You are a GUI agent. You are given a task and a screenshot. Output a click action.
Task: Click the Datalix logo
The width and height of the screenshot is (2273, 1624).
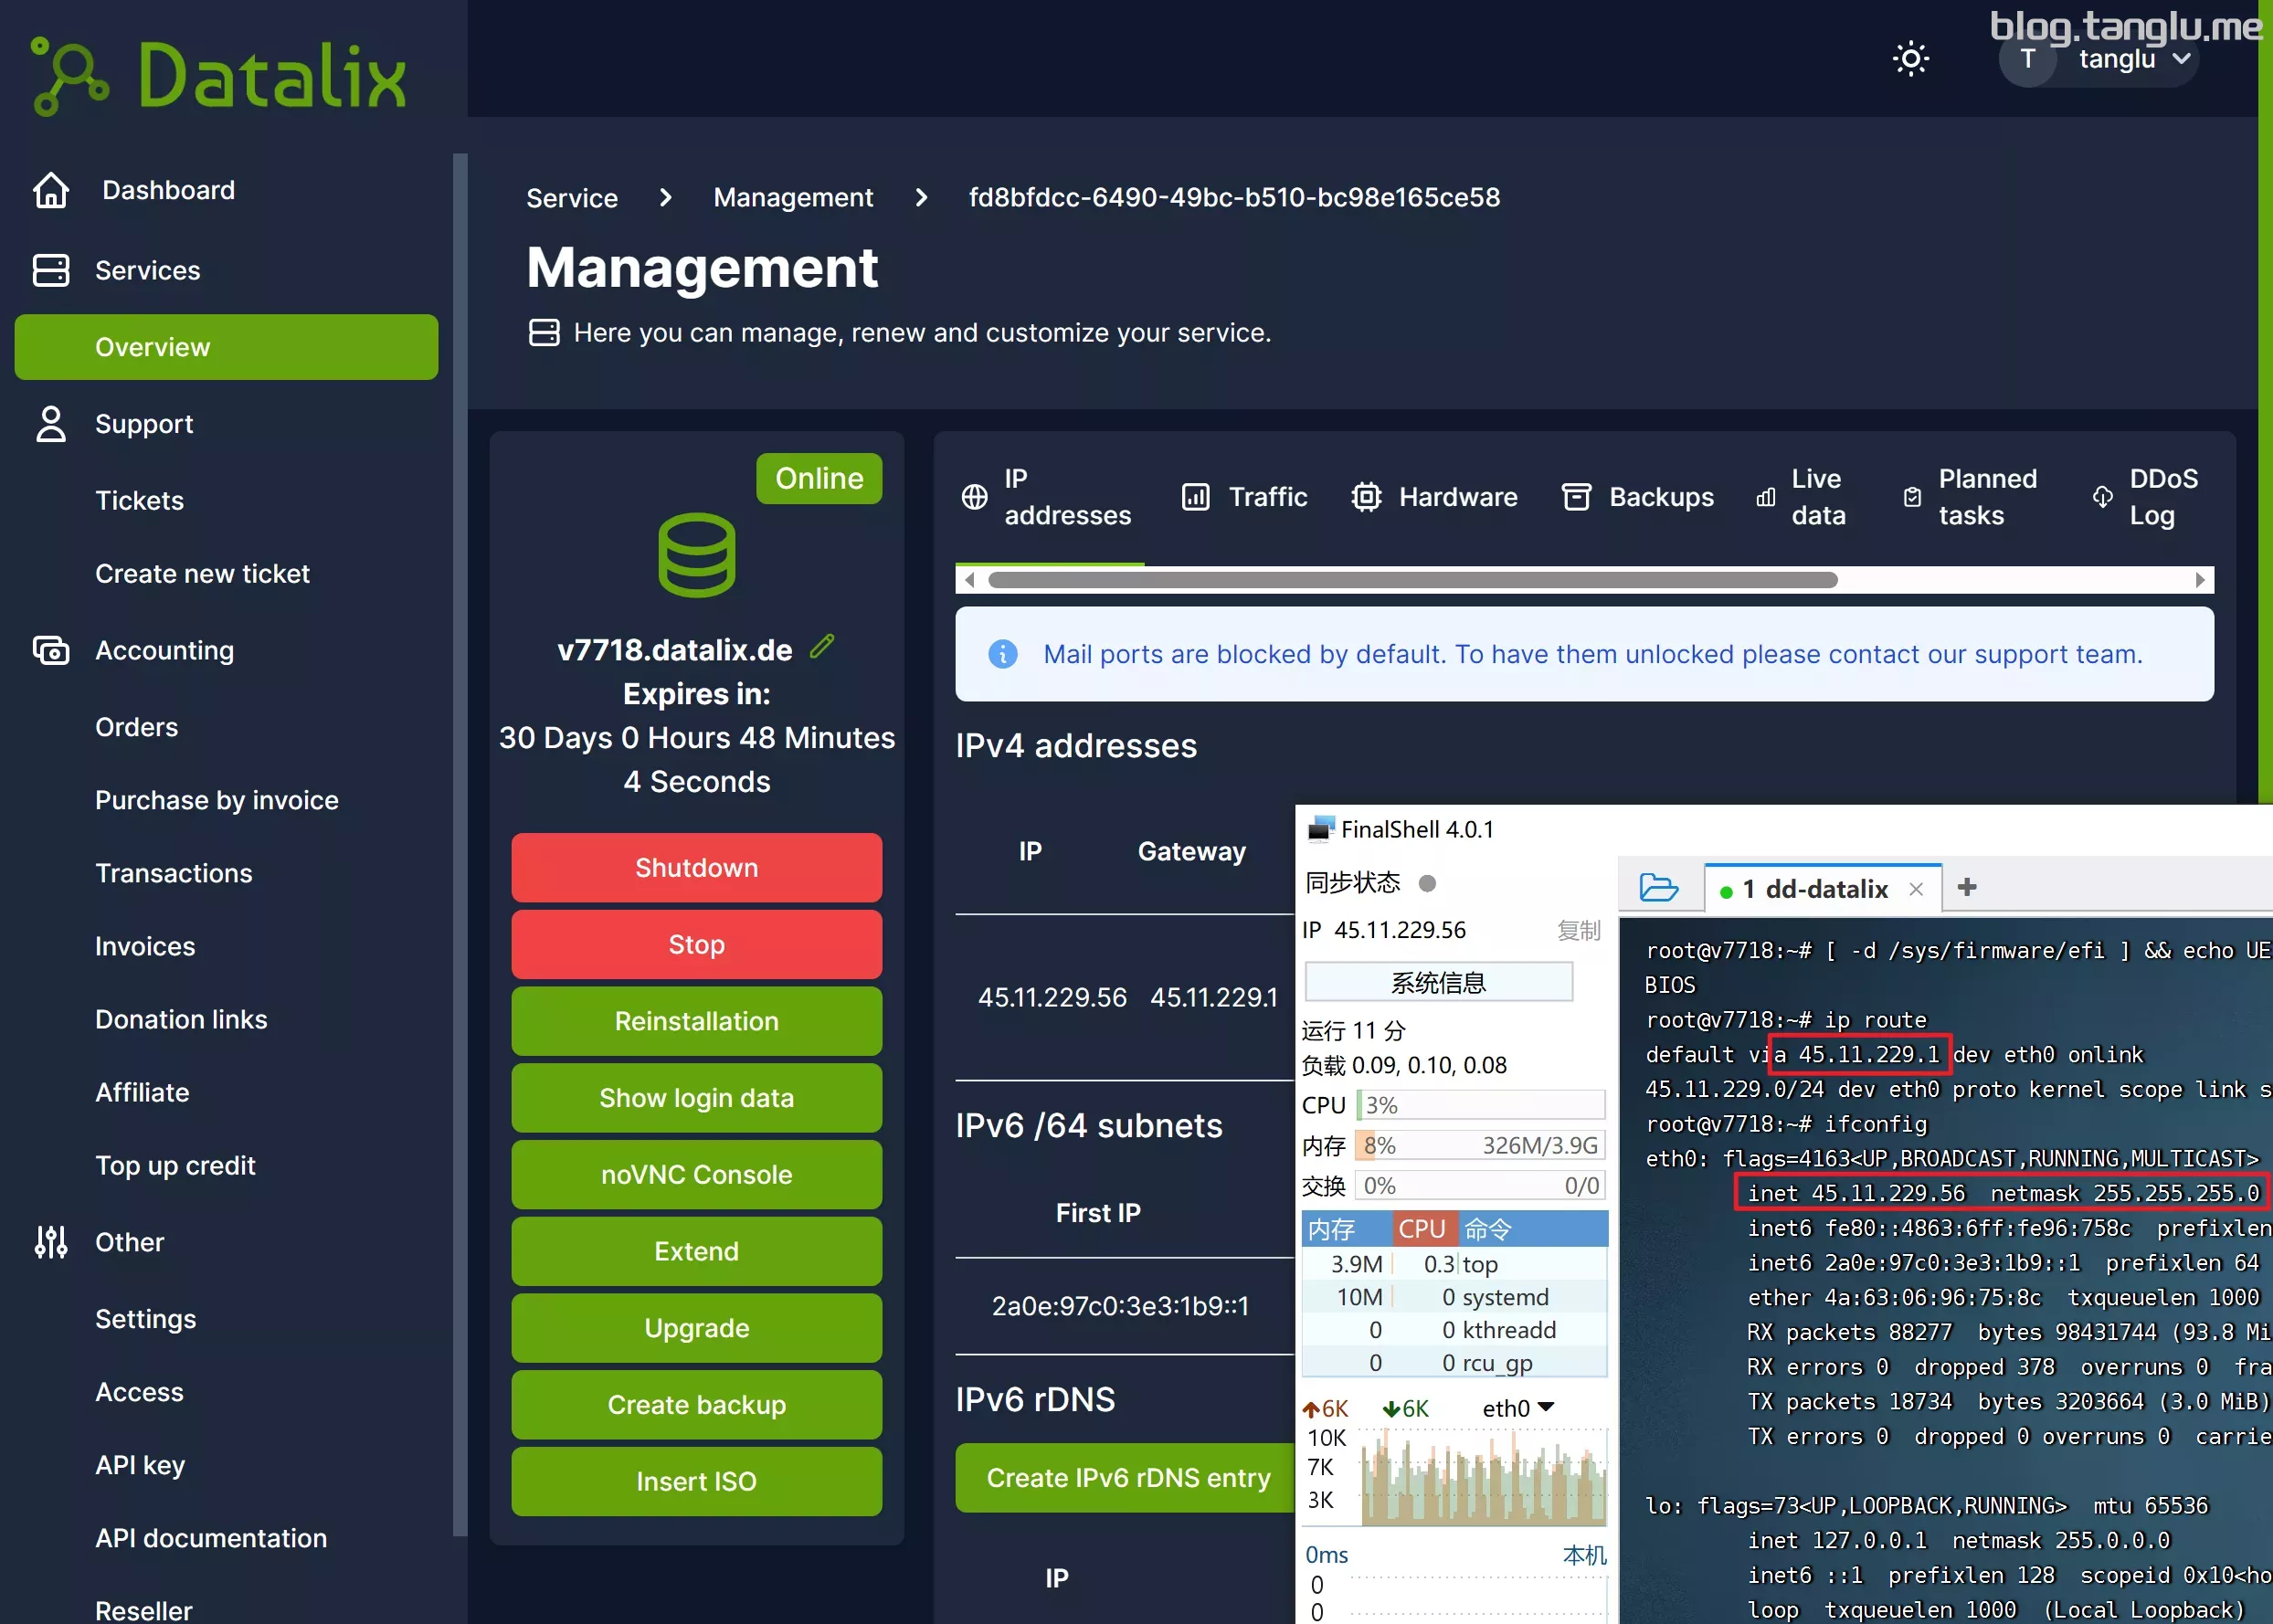220,75
